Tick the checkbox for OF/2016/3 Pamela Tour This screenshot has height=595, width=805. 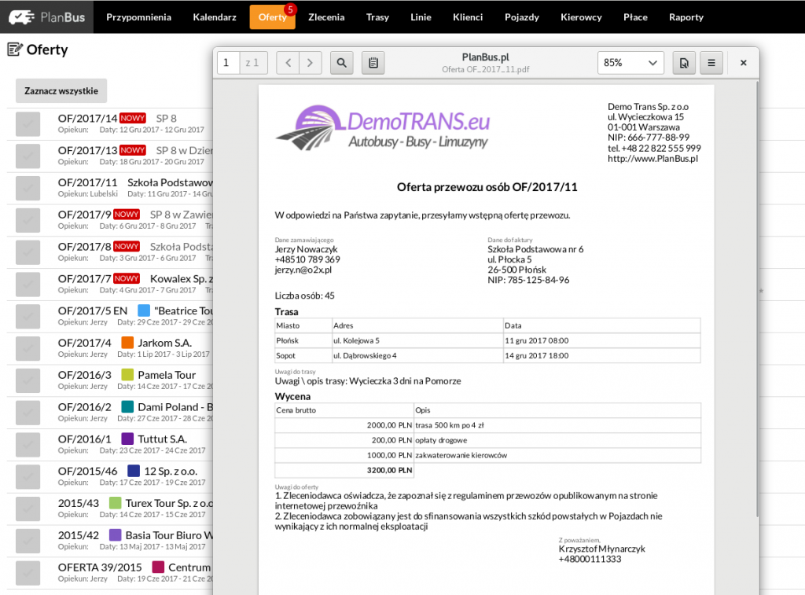28,381
